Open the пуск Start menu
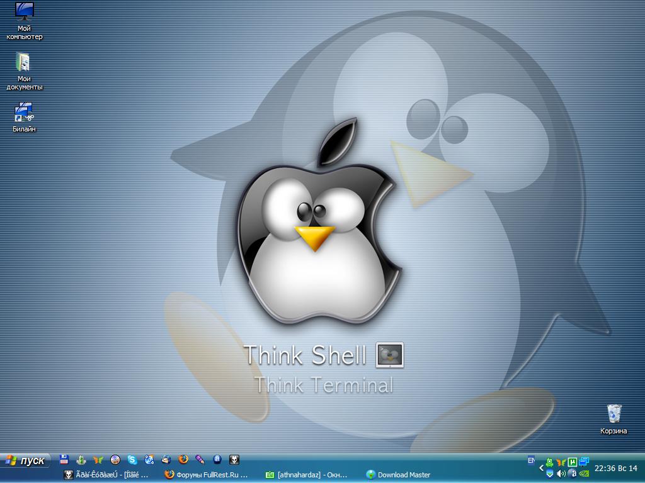Viewport: 645px width, 483px height. pos(25,460)
